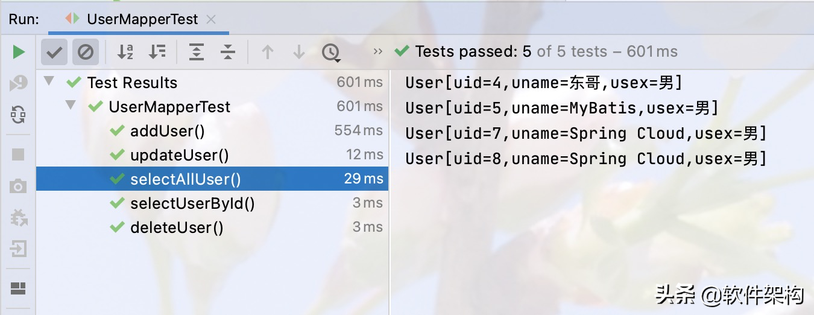Click the Stop process square icon

click(x=19, y=154)
